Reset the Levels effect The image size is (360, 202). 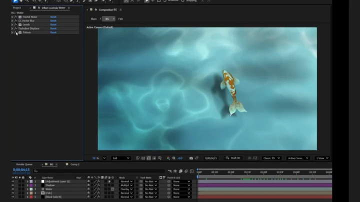click(53, 24)
